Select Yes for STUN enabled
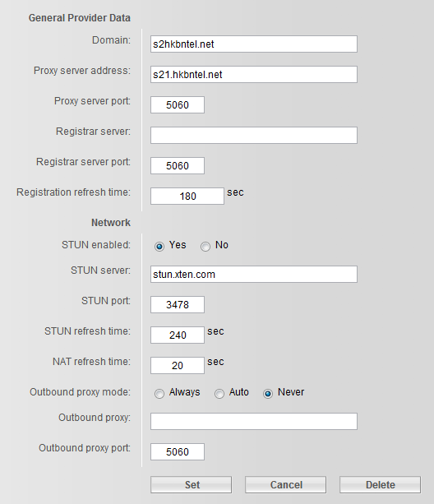 point(159,247)
